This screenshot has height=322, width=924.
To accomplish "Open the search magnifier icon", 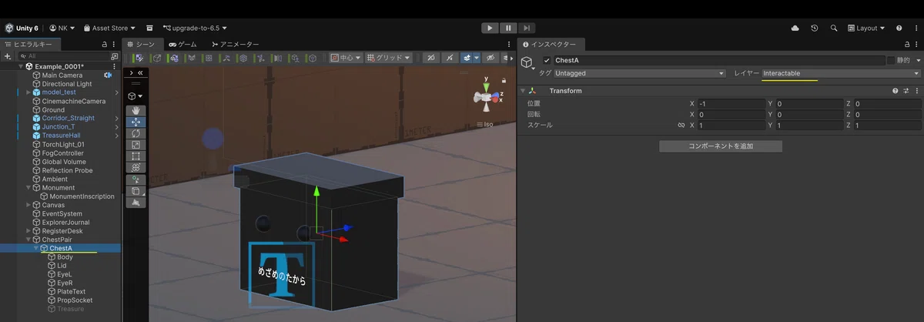I will click(x=834, y=28).
